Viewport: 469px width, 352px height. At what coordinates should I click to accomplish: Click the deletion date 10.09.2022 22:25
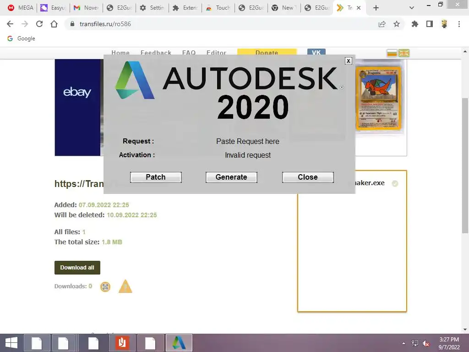click(x=131, y=215)
